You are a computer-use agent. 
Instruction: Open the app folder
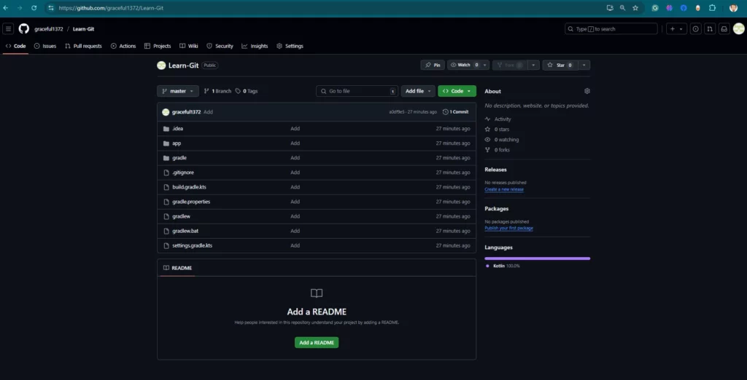pyautogui.click(x=177, y=143)
